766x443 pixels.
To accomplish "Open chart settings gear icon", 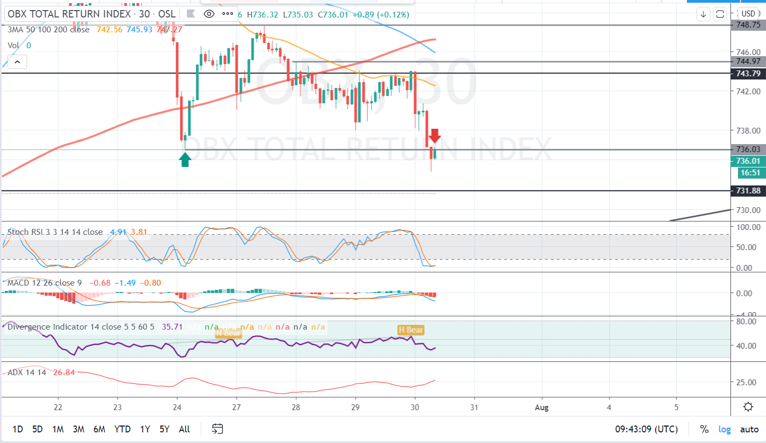I will click(748, 407).
